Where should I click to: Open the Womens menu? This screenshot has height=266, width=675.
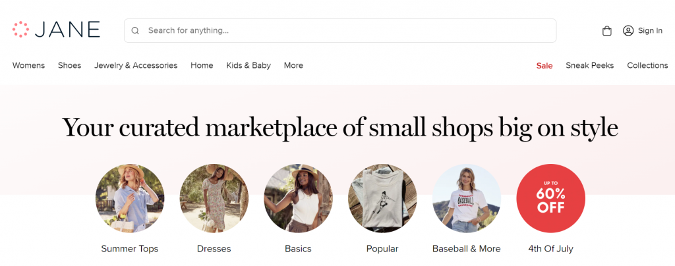(28, 65)
